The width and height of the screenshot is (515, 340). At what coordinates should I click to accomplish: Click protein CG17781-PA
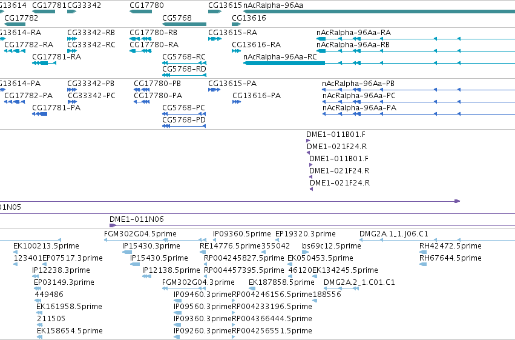click(x=56, y=107)
